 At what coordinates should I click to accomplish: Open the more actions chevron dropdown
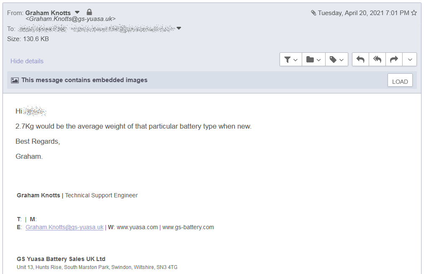pos(410,59)
